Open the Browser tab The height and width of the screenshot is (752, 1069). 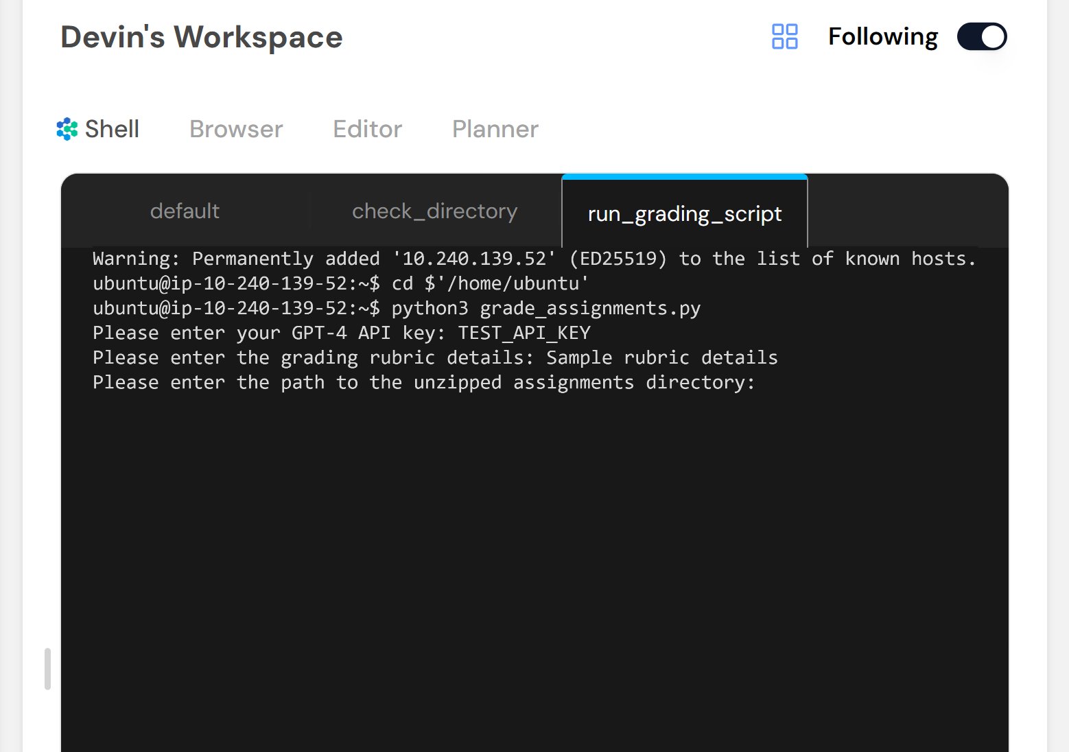(236, 129)
